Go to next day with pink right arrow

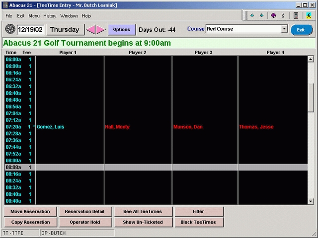(x=101, y=30)
